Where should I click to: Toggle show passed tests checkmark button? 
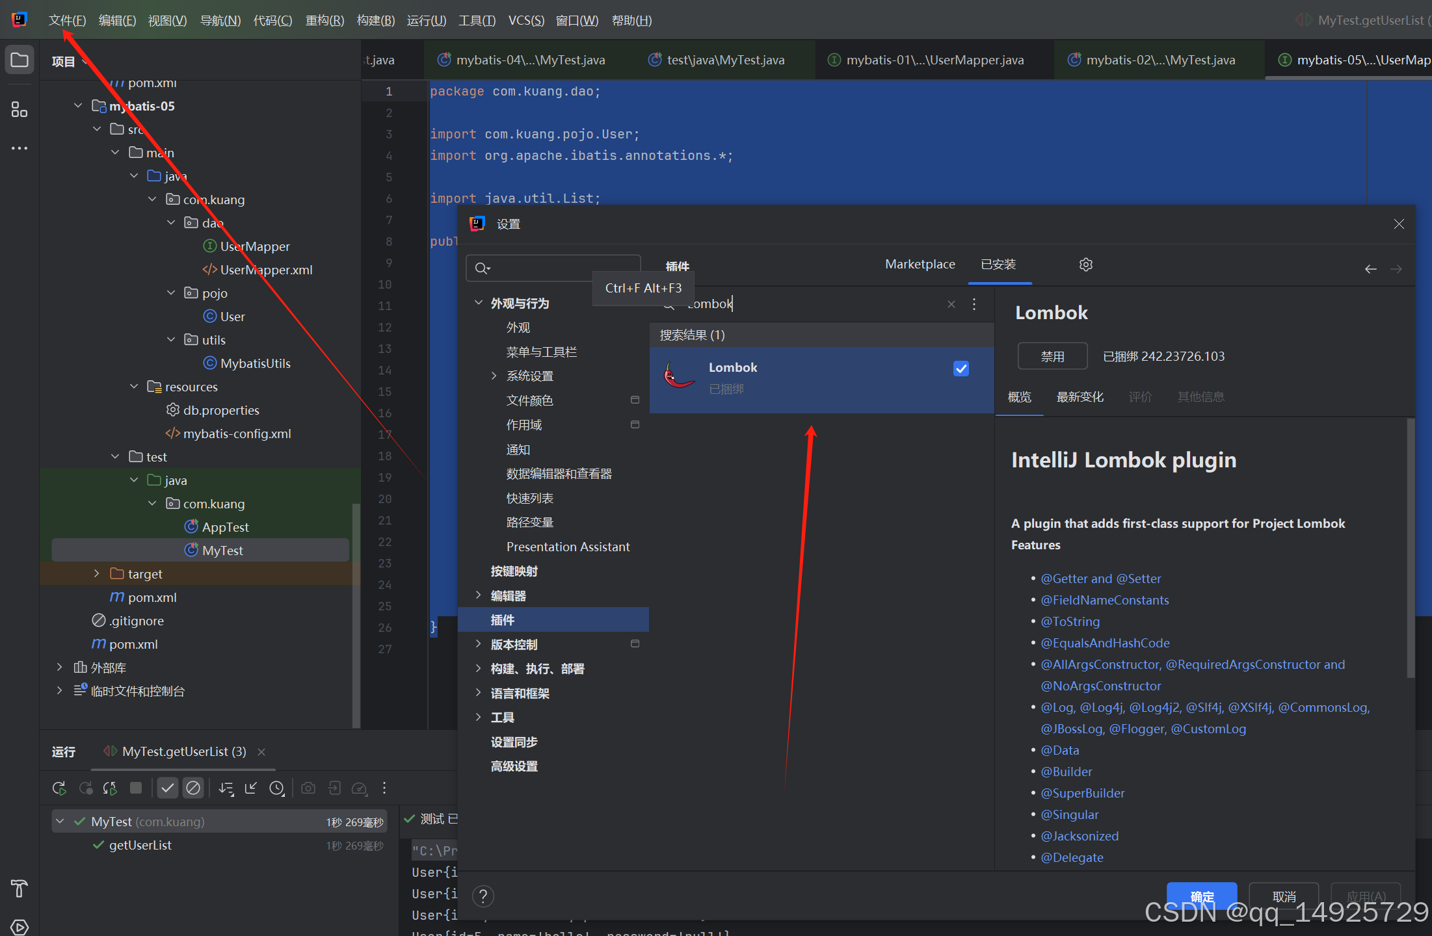click(168, 788)
